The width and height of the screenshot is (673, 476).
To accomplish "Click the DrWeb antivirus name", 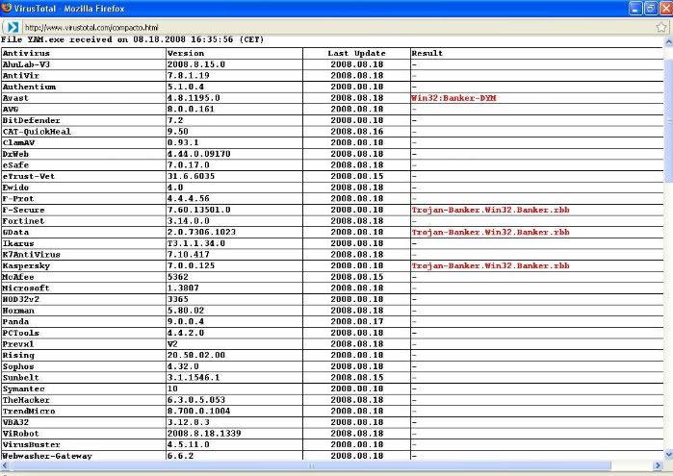I will click(15, 154).
